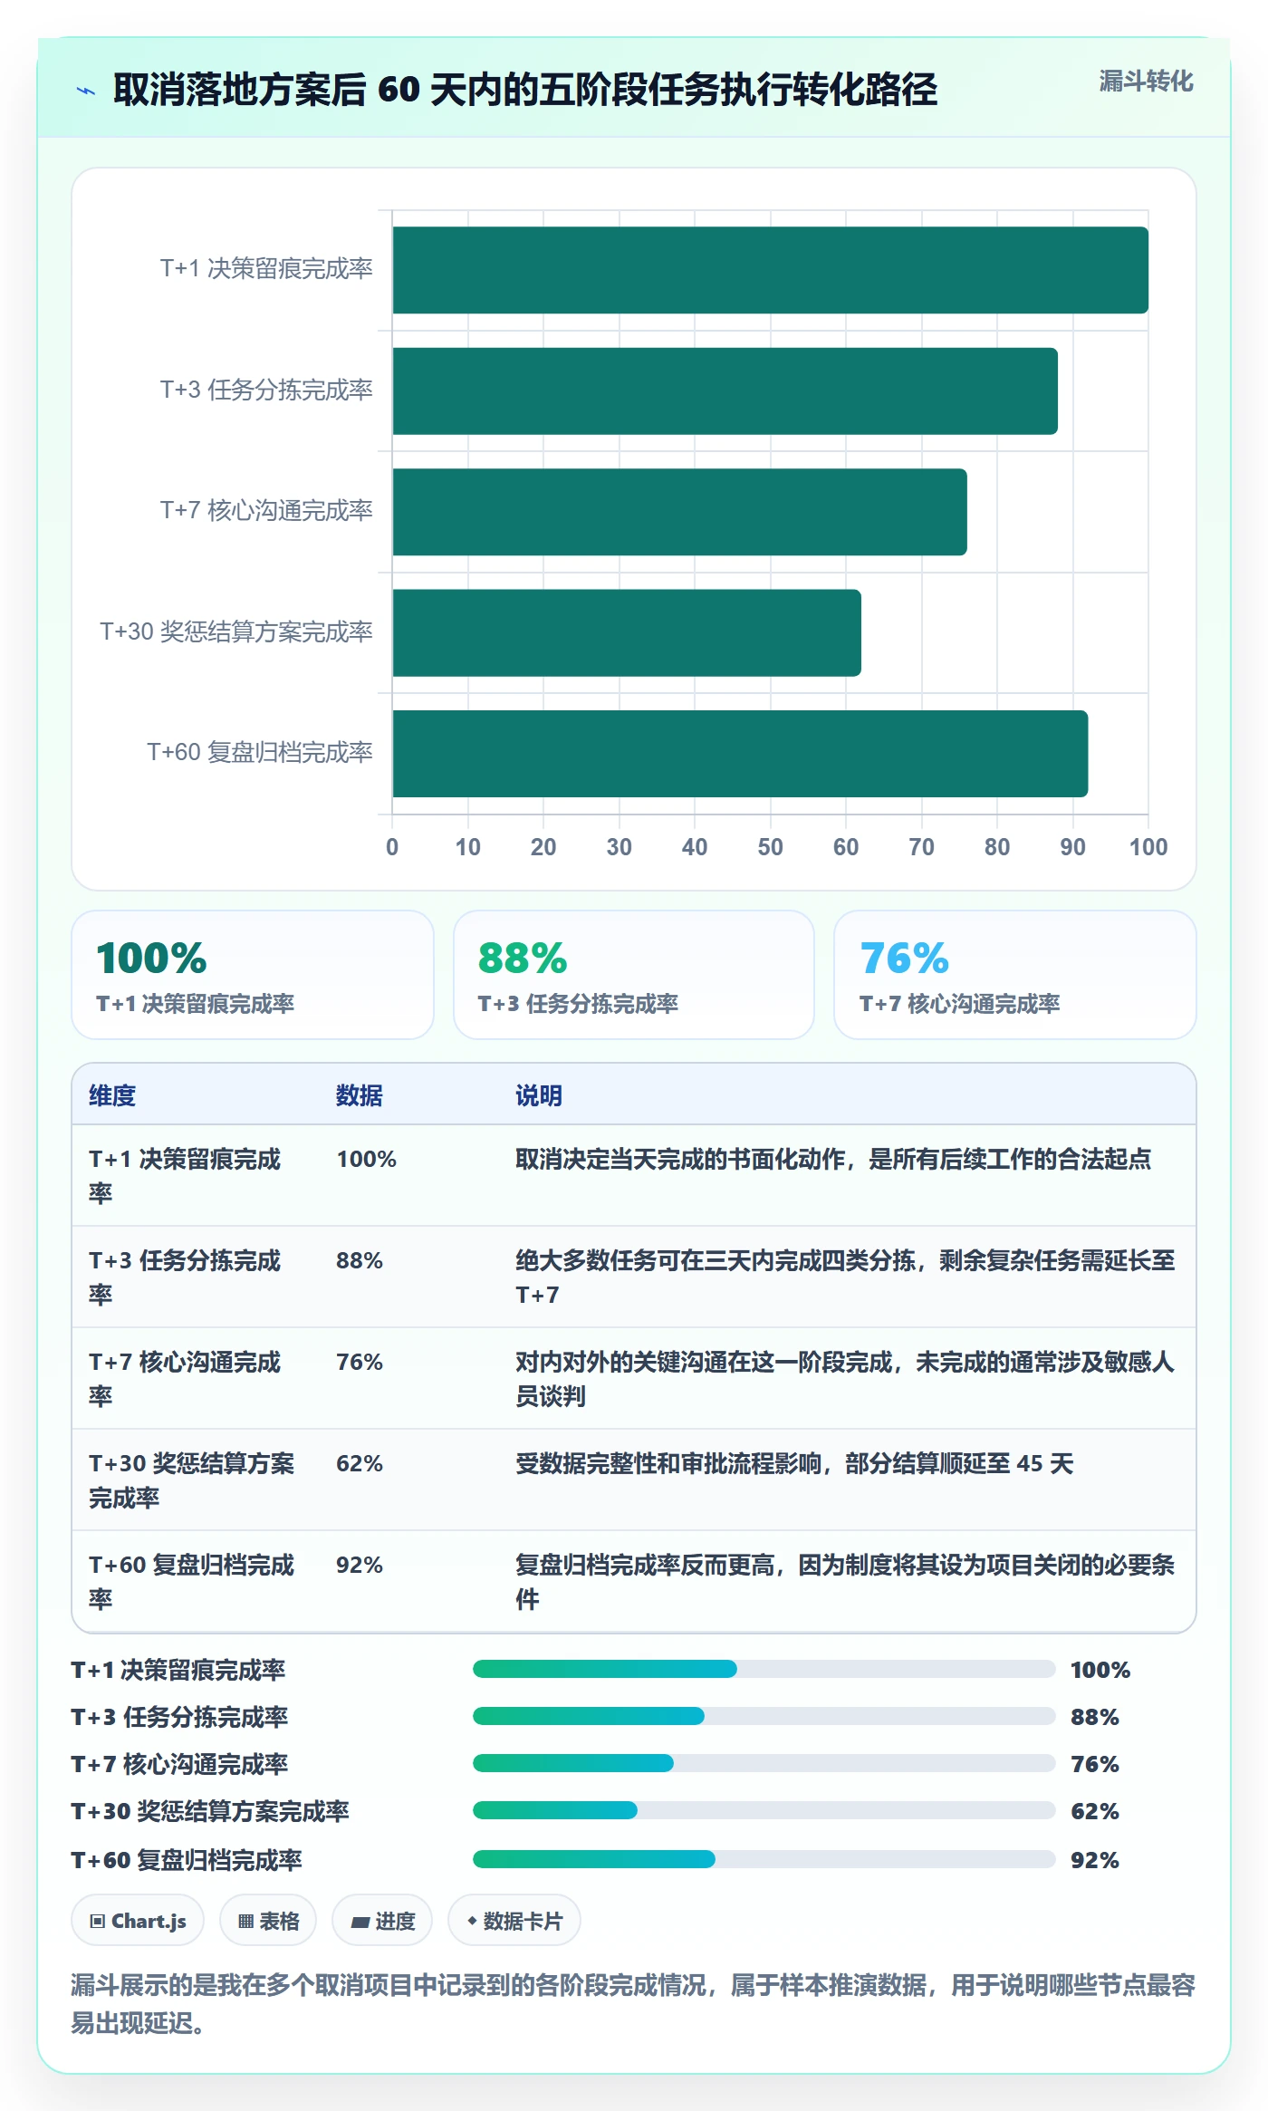Click the T+30 奖惩结算方案完成率 progress bar

tap(764, 1810)
